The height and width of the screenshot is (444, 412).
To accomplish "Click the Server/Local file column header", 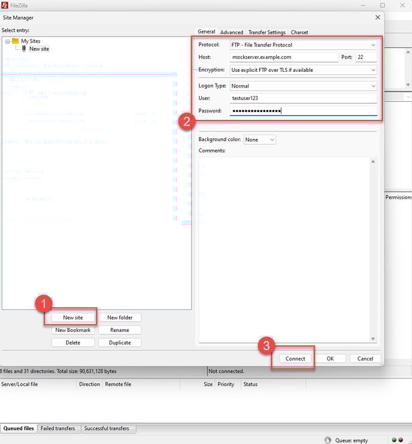I will pyautogui.click(x=38, y=384).
